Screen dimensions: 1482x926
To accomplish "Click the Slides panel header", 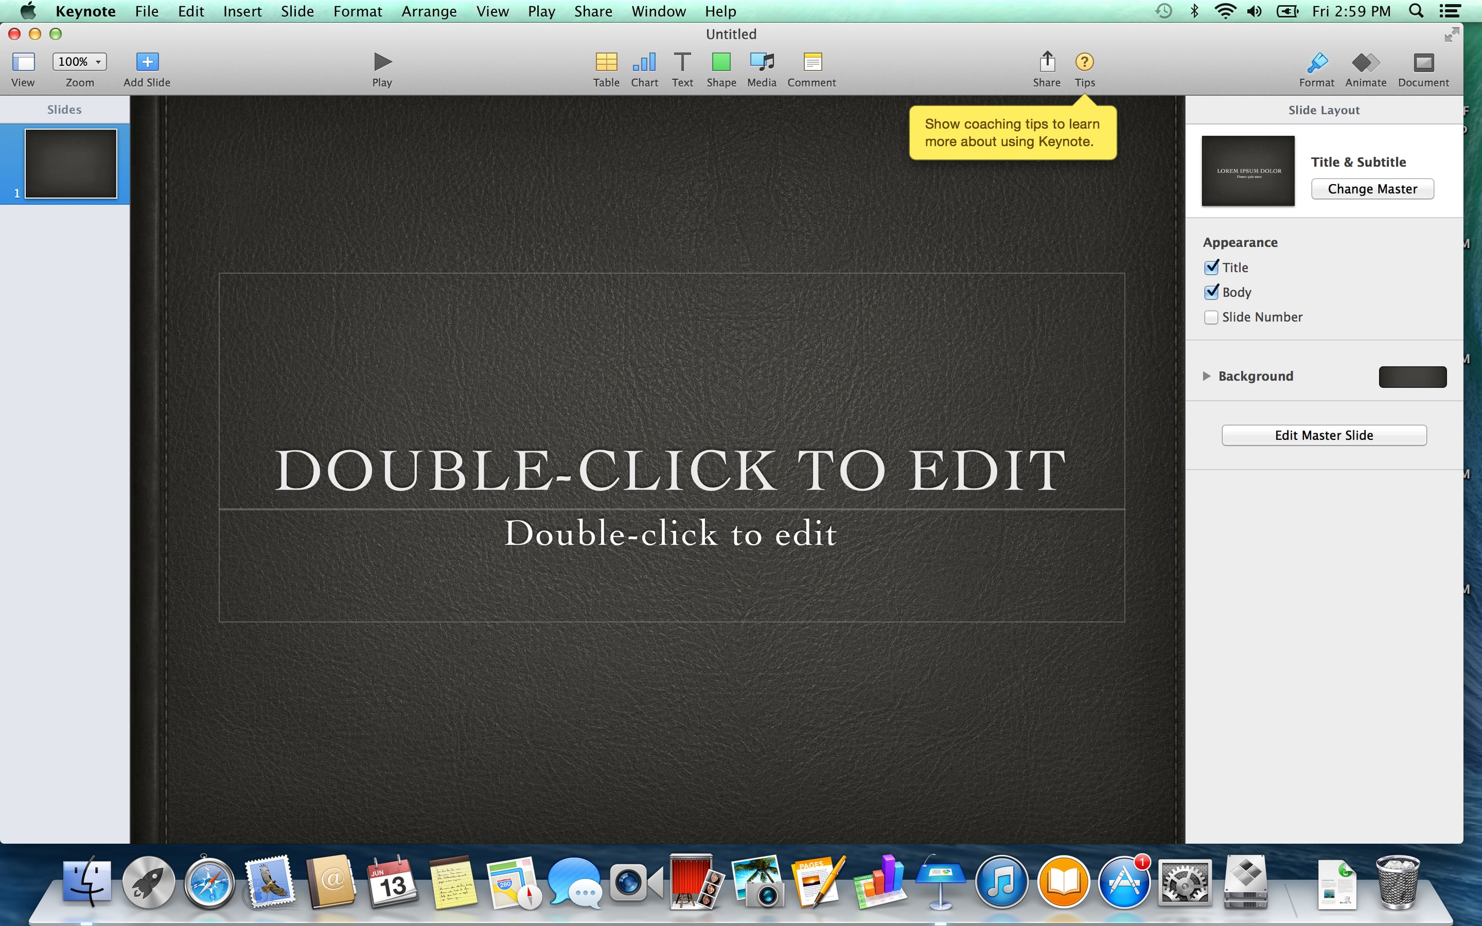I will pos(64,110).
